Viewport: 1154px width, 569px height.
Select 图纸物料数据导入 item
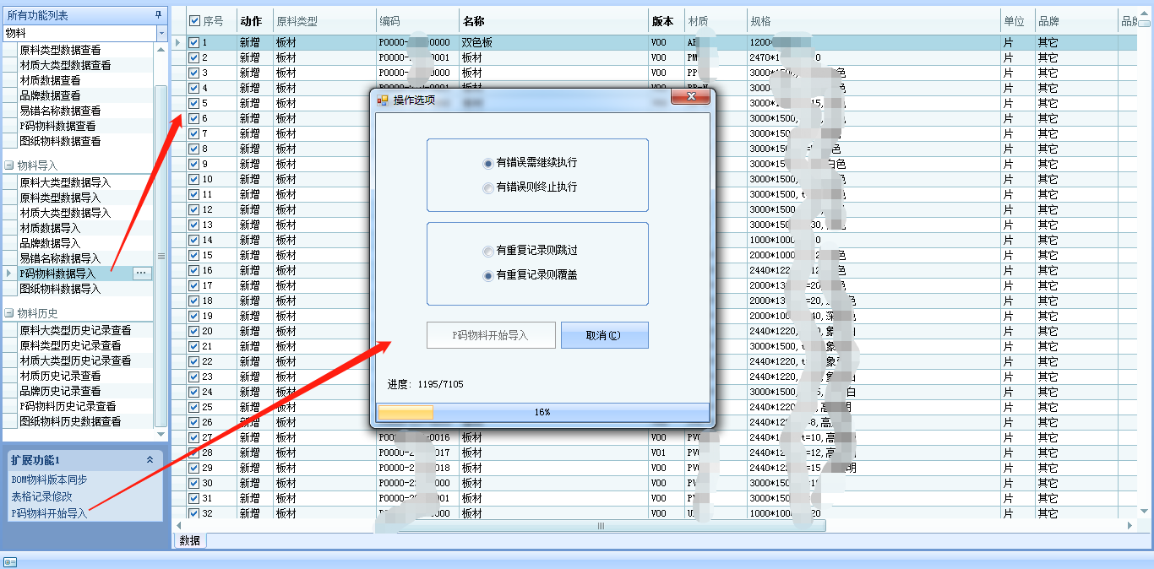click(x=60, y=289)
